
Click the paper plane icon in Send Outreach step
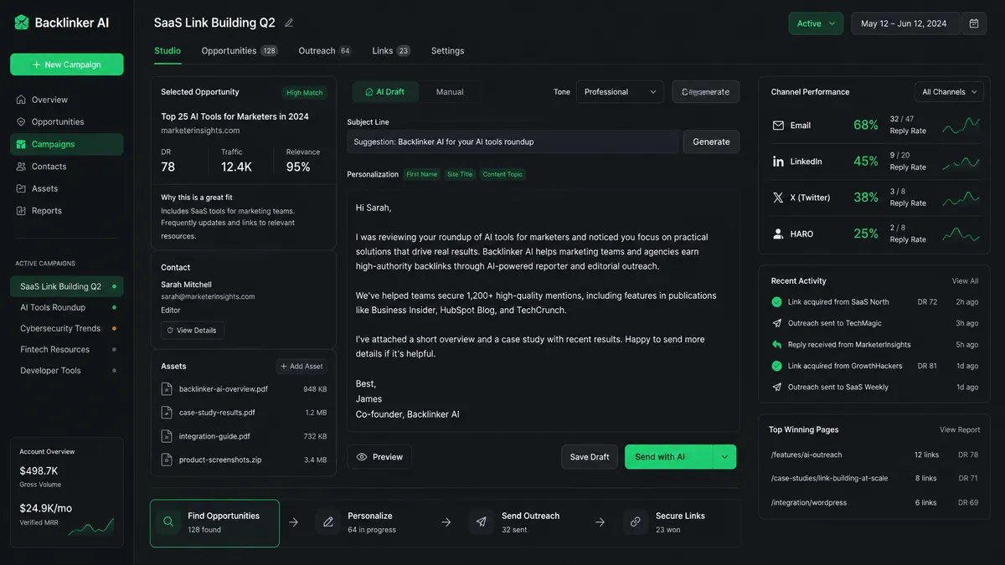pos(482,521)
